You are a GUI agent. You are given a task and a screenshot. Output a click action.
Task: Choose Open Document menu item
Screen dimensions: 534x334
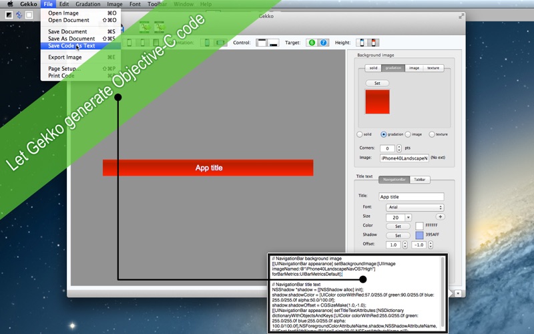click(81, 20)
